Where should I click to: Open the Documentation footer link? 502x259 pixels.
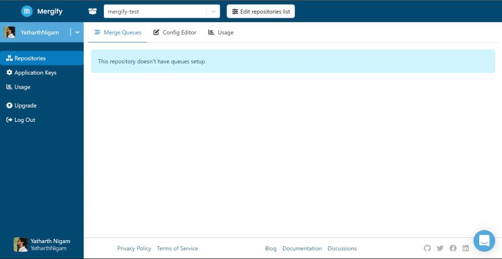click(302, 248)
